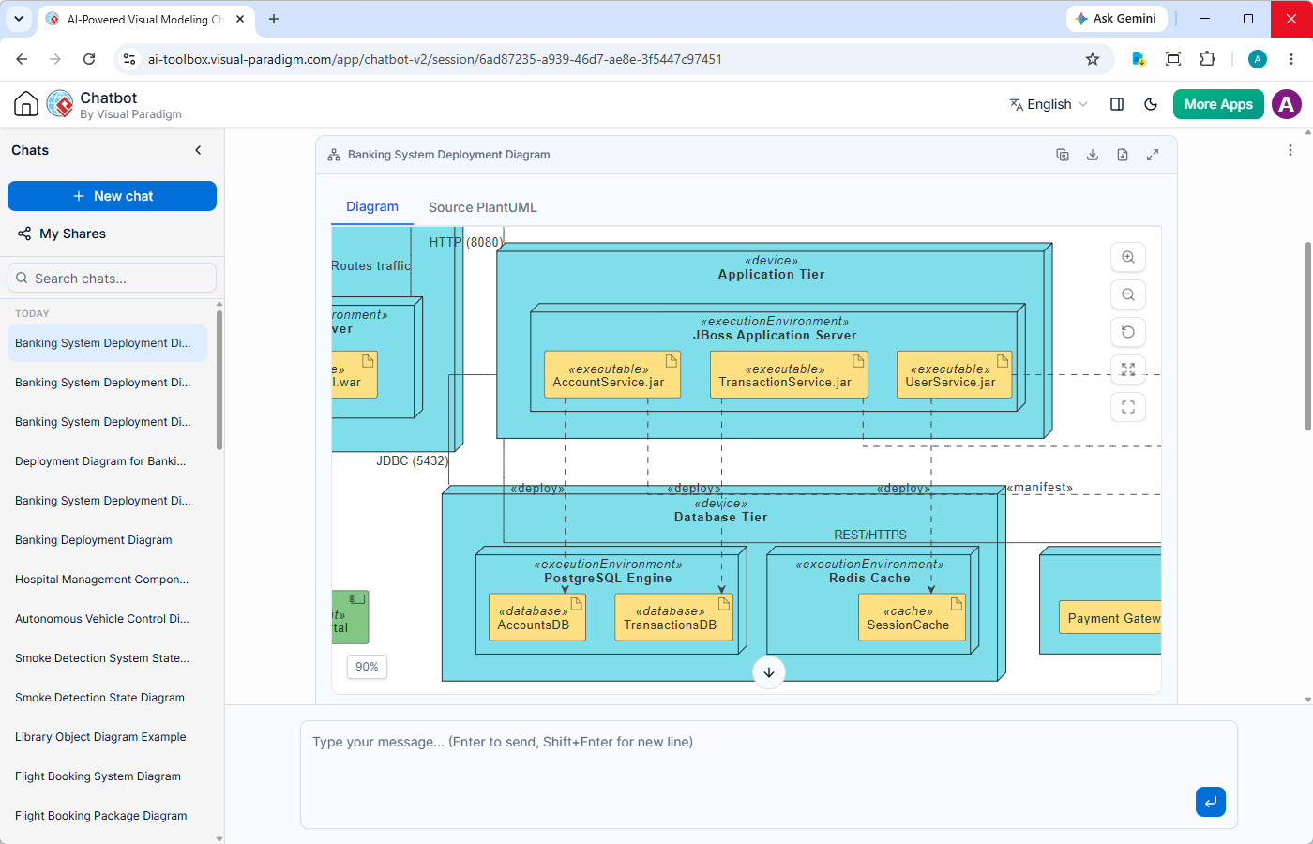Open Flight Booking System Diagram chat
1313x844 pixels.
coord(107,776)
